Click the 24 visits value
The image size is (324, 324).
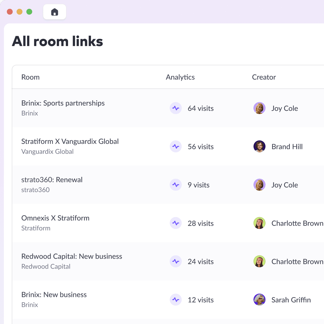[x=201, y=262]
